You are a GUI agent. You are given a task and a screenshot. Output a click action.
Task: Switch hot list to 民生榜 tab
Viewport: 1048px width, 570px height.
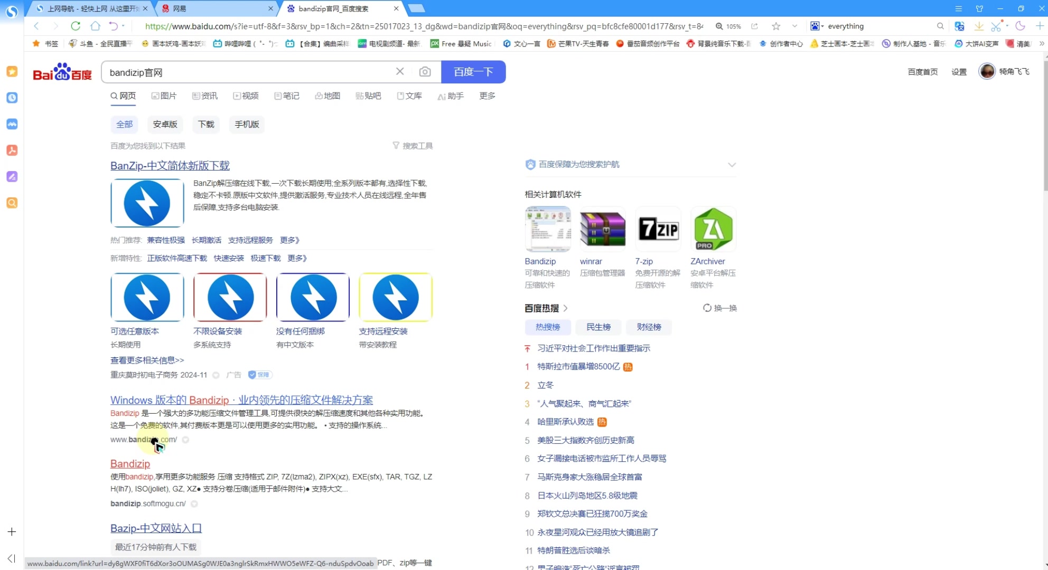point(598,327)
